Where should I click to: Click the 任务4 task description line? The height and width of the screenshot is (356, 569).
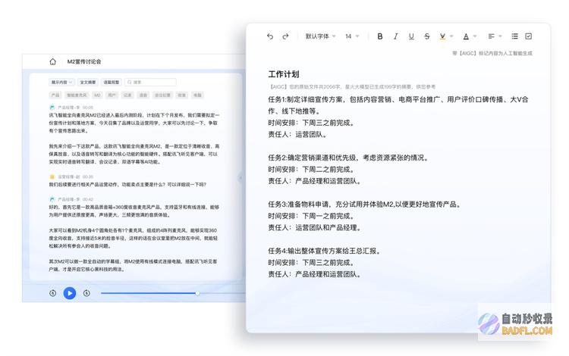325,251
